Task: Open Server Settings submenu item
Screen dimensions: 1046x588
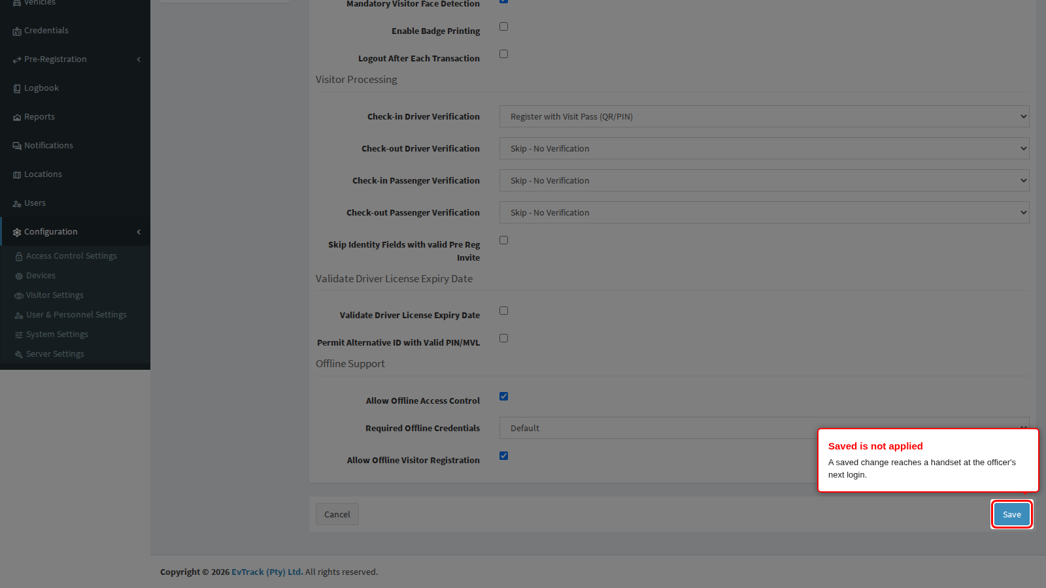Action: [75, 354]
